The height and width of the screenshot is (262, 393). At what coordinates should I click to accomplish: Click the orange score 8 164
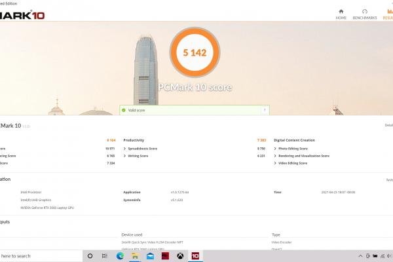coord(111,140)
